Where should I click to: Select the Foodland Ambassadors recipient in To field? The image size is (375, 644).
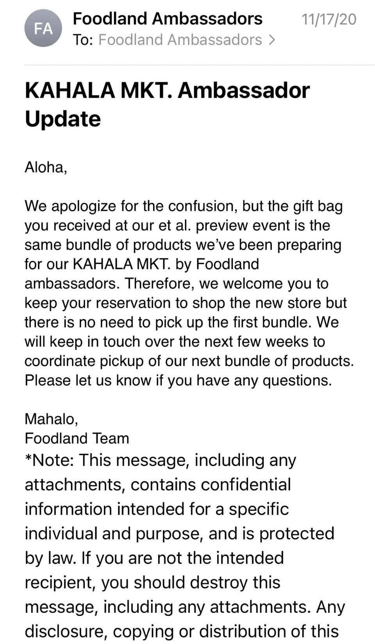[180, 40]
